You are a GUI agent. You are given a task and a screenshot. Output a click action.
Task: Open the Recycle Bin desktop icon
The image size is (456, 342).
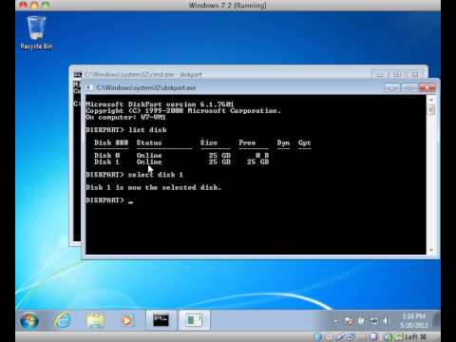pos(36,32)
